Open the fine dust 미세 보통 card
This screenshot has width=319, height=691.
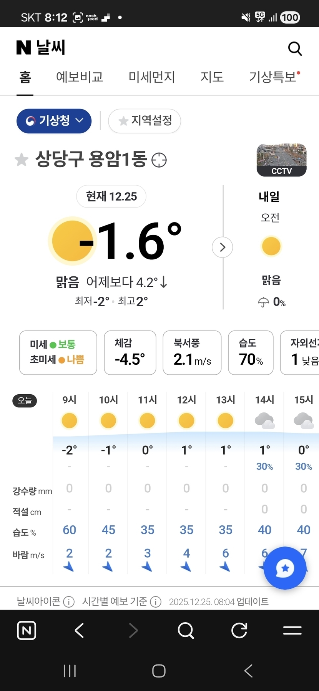pyautogui.click(x=58, y=352)
